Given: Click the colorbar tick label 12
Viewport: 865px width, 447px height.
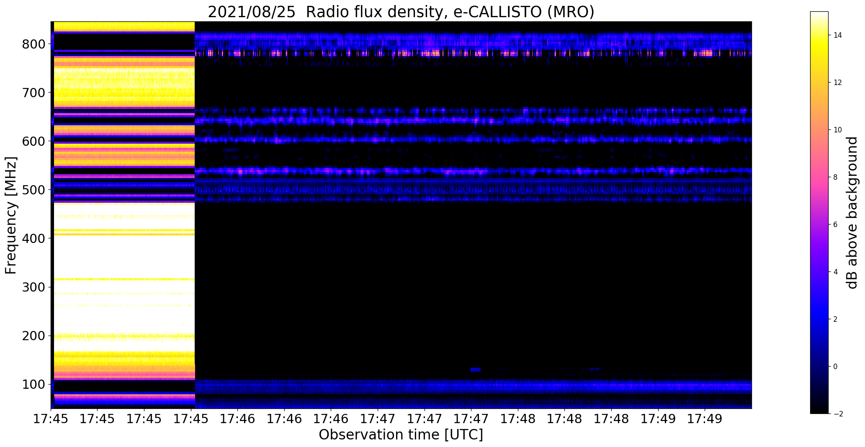Looking at the screenshot, I should pos(838,83).
